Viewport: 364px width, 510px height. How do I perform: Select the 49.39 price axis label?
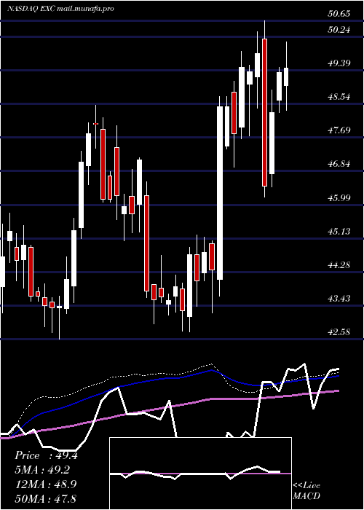339,63
